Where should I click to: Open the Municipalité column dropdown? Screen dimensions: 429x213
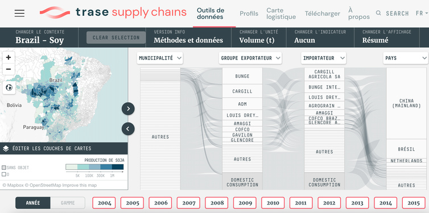point(160,58)
